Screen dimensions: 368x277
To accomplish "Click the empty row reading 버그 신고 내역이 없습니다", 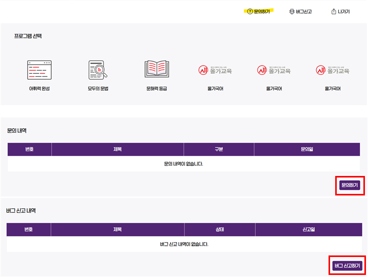I will (x=184, y=244).
